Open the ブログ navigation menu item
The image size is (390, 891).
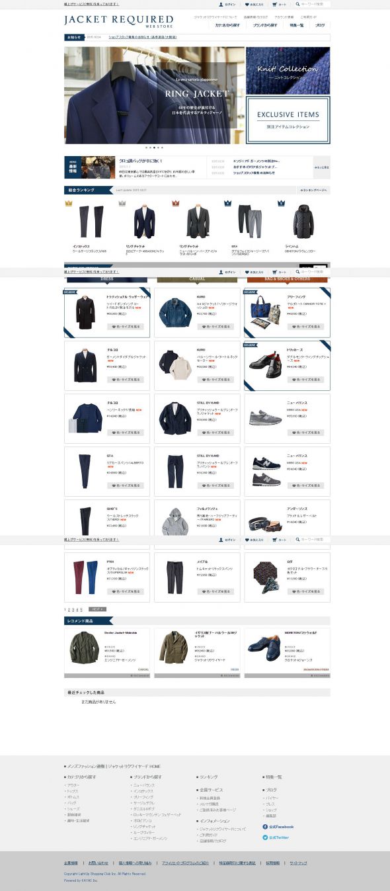pyautogui.click(x=320, y=25)
